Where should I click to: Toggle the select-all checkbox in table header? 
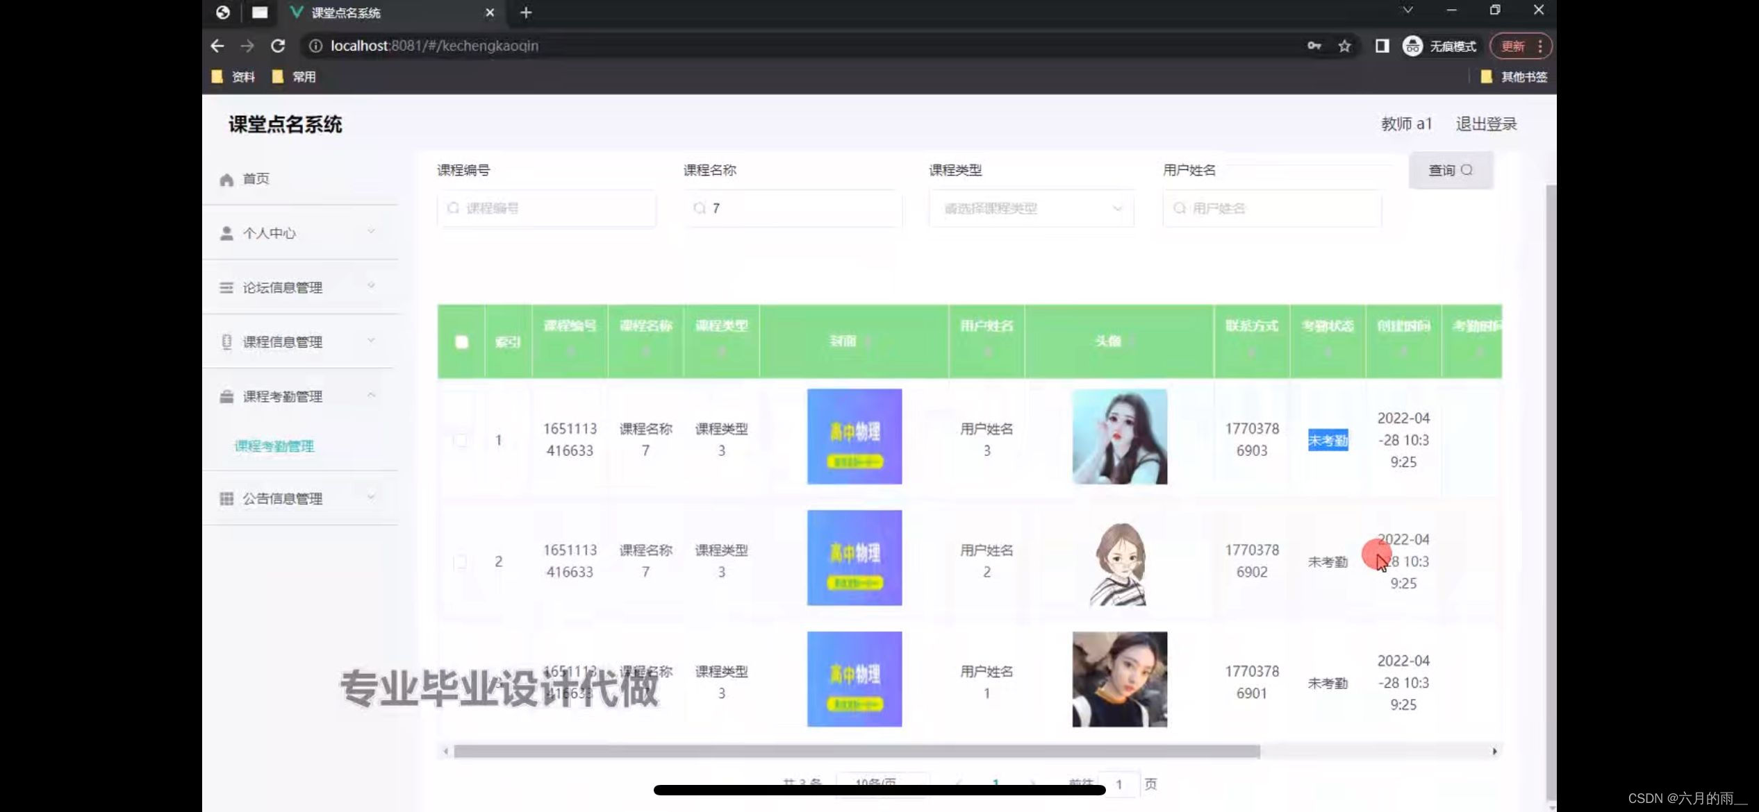click(x=461, y=341)
